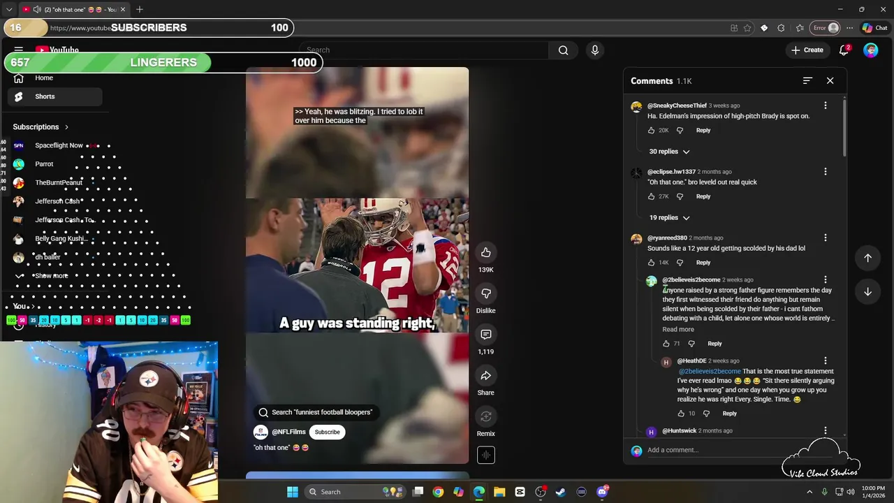Start voice search with the microphone icon
Image resolution: width=894 pixels, height=503 pixels.
coord(595,50)
